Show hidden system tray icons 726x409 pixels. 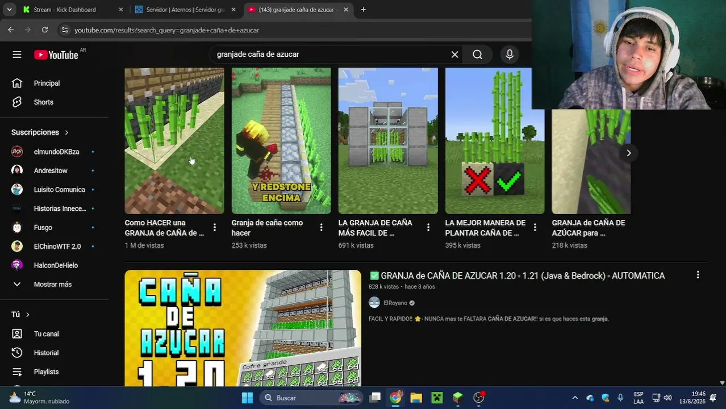[x=575, y=398]
